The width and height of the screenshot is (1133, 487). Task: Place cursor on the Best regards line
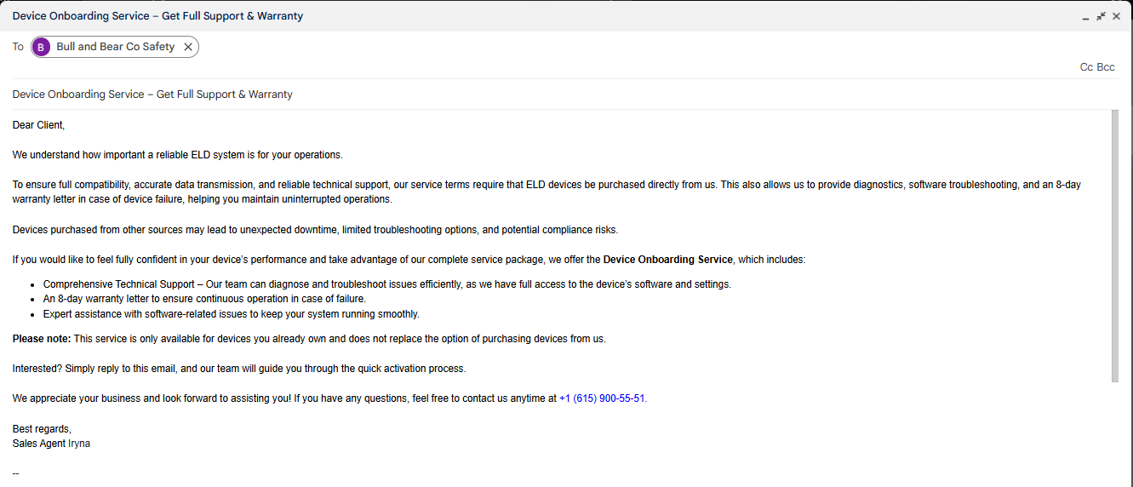[x=42, y=429]
